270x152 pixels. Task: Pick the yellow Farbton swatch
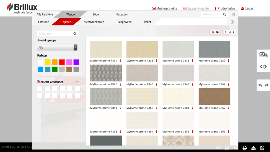[x=48, y=62]
